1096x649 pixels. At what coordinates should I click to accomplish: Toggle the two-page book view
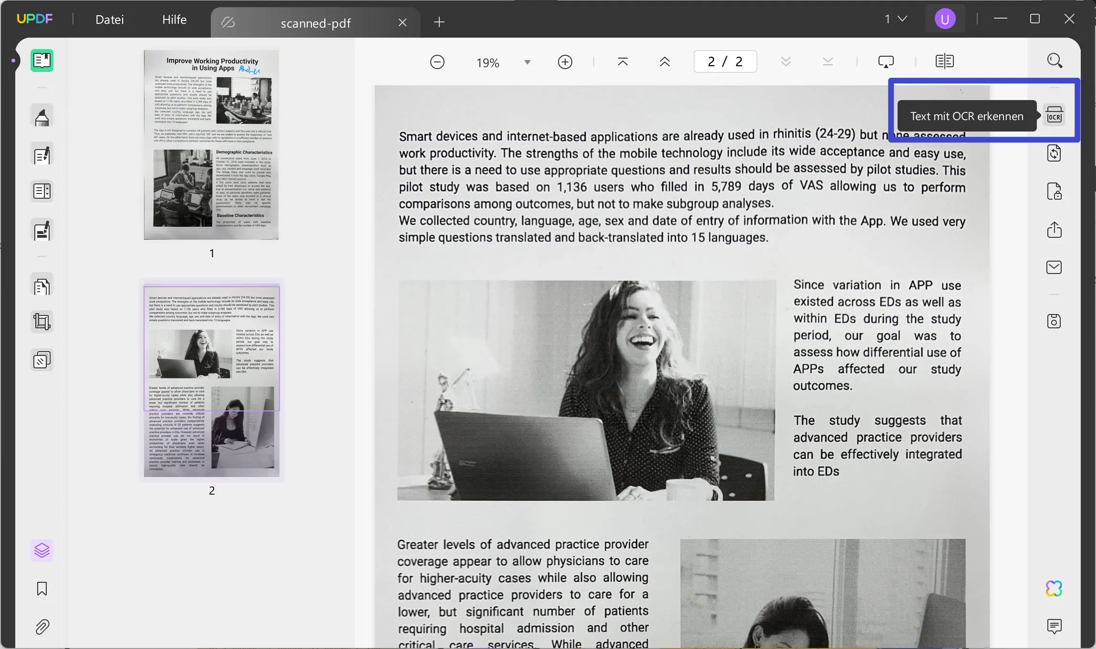944,61
